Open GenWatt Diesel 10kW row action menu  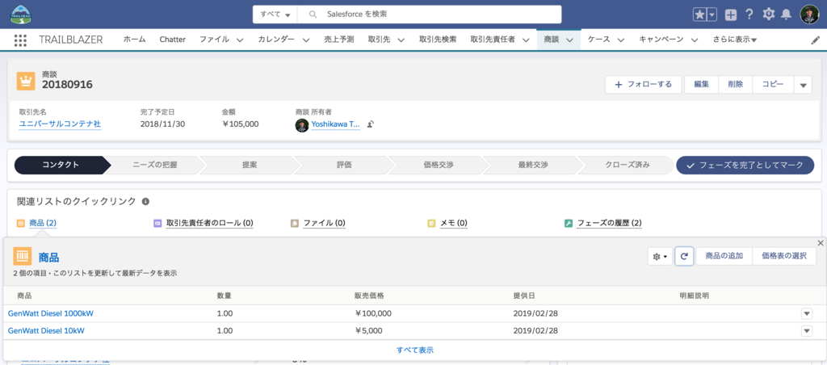pos(807,331)
